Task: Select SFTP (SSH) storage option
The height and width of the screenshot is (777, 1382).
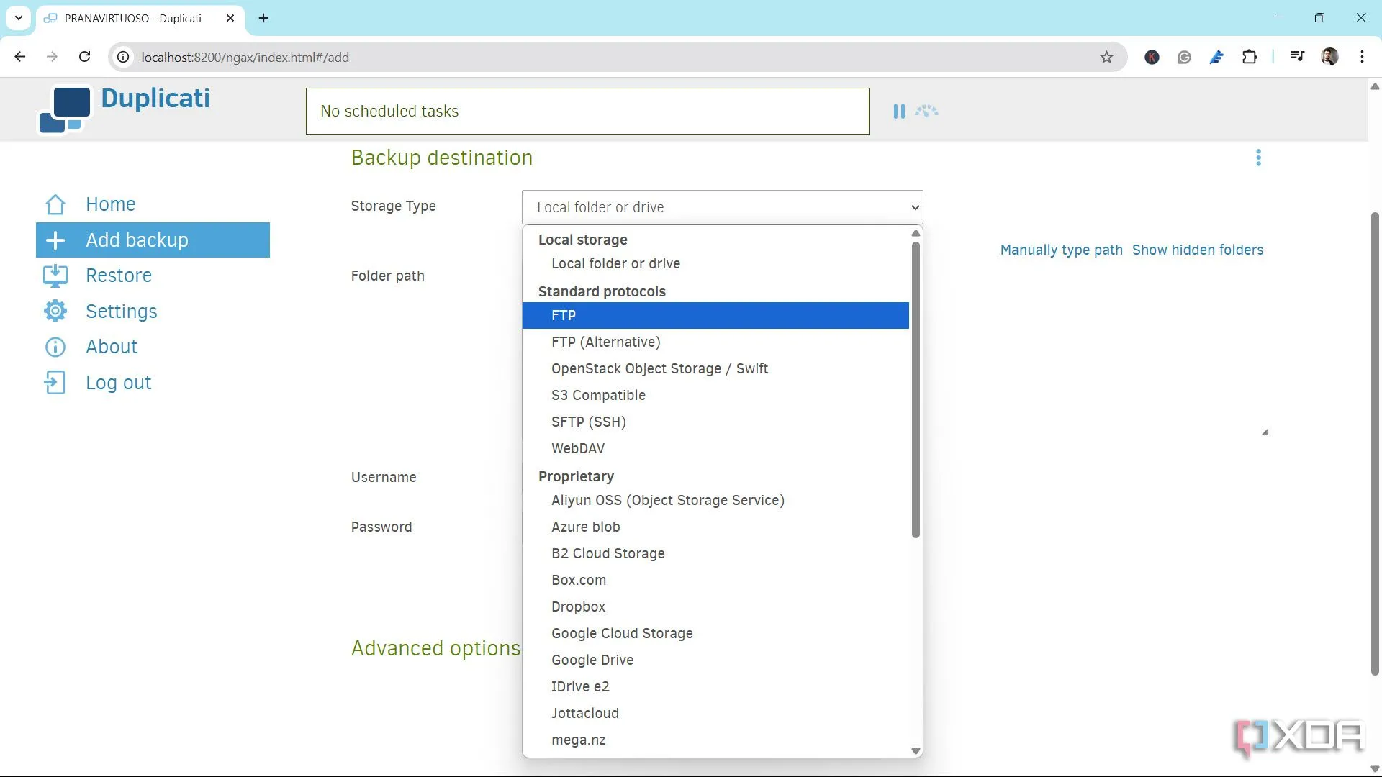Action: tap(588, 422)
